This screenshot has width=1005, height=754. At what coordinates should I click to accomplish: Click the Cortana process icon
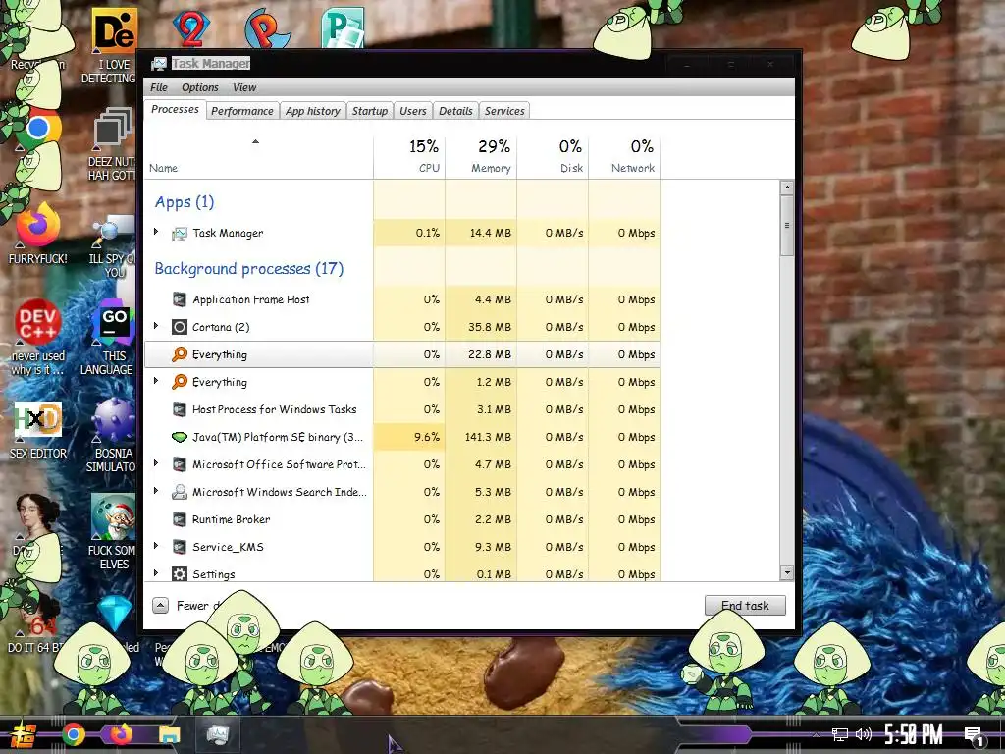180,327
